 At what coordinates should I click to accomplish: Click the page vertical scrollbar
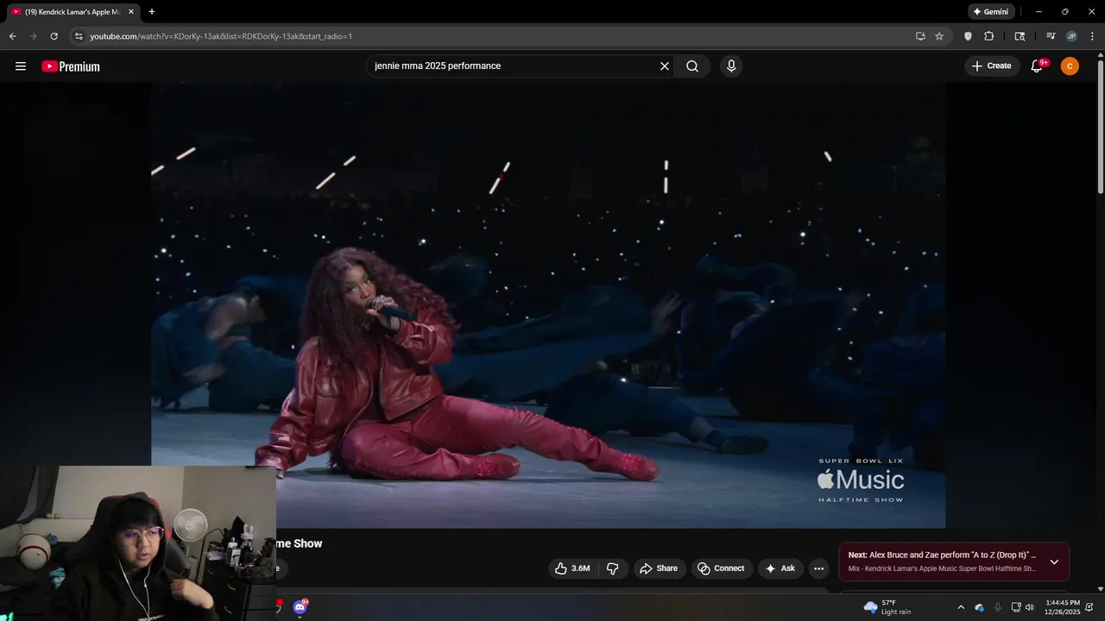(1100, 127)
